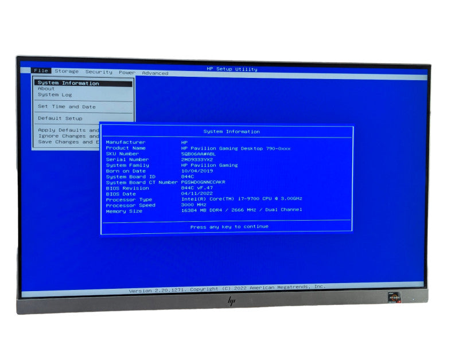Screen dimensions: 459x345
Task: Choose Save Changes and exit entry
Action: pos(68,142)
